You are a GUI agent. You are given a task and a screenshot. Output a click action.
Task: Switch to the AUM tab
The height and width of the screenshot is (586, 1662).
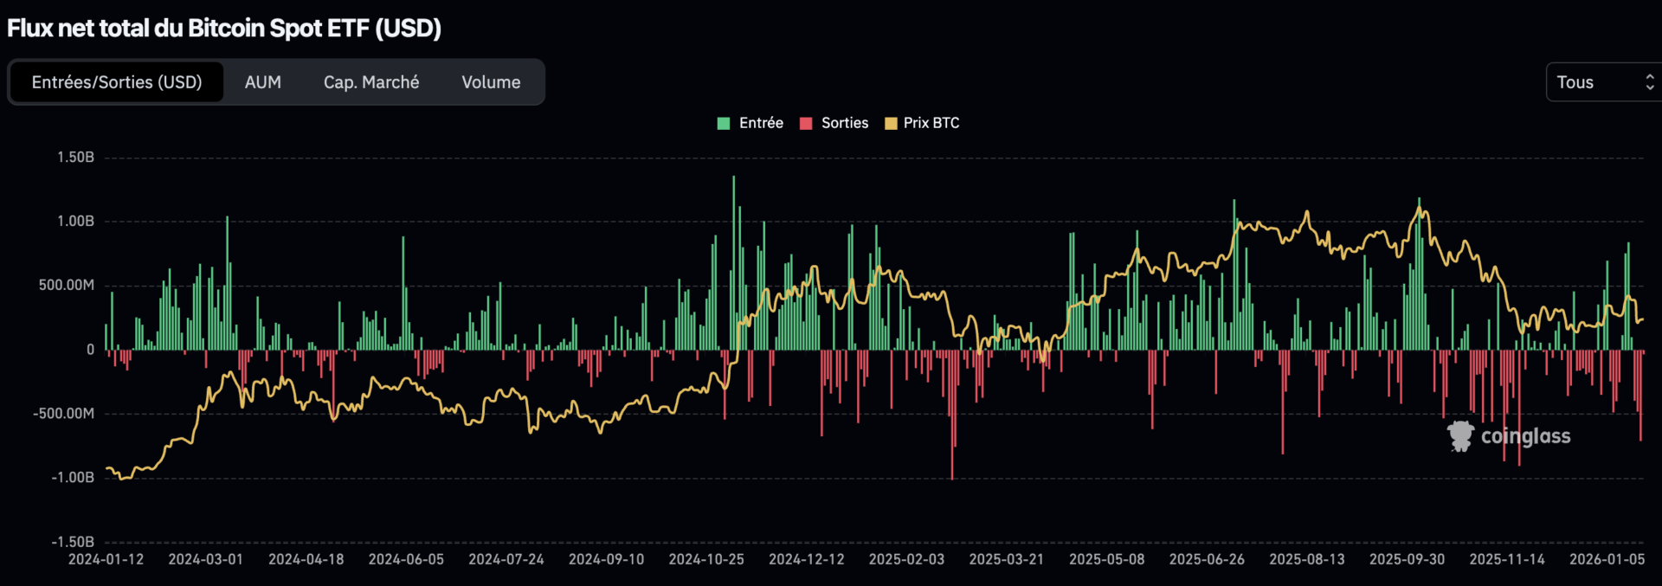click(263, 82)
